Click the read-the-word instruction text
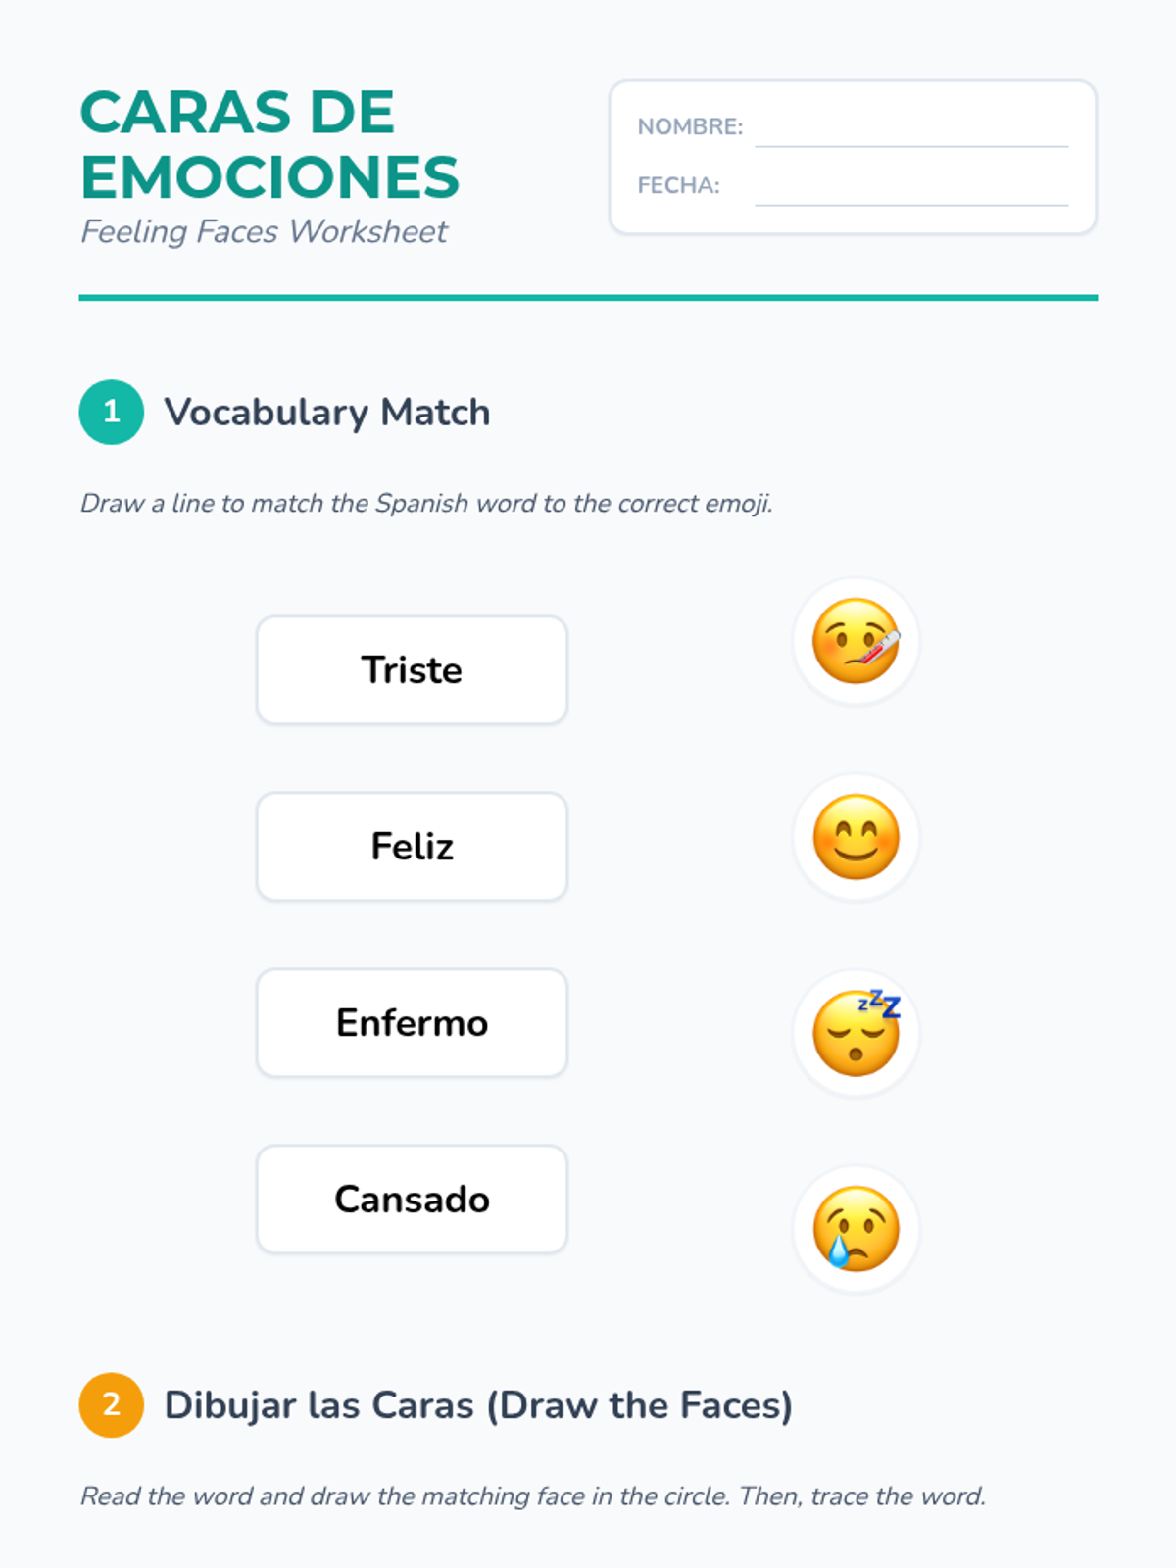Screen dimensions: 1176x1568 coord(532,1496)
